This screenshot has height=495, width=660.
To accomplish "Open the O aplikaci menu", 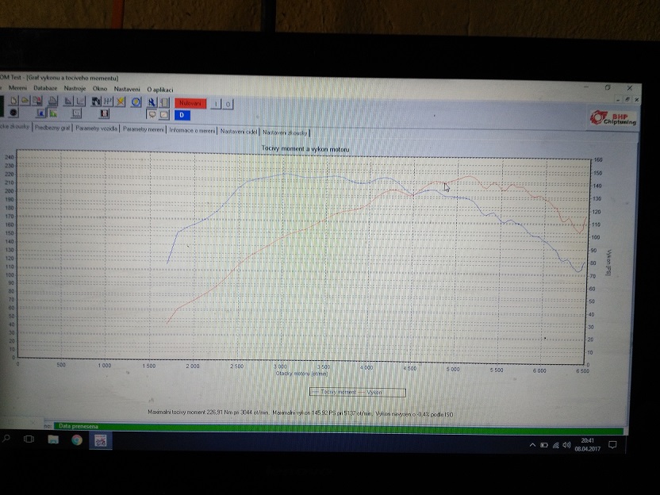I will pos(159,89).
